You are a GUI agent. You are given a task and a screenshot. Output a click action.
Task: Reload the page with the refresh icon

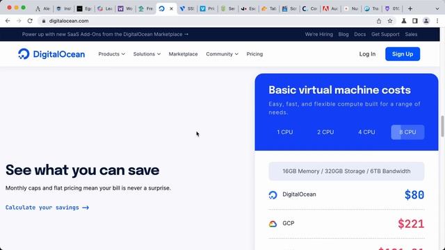click(x=30, y=21)
